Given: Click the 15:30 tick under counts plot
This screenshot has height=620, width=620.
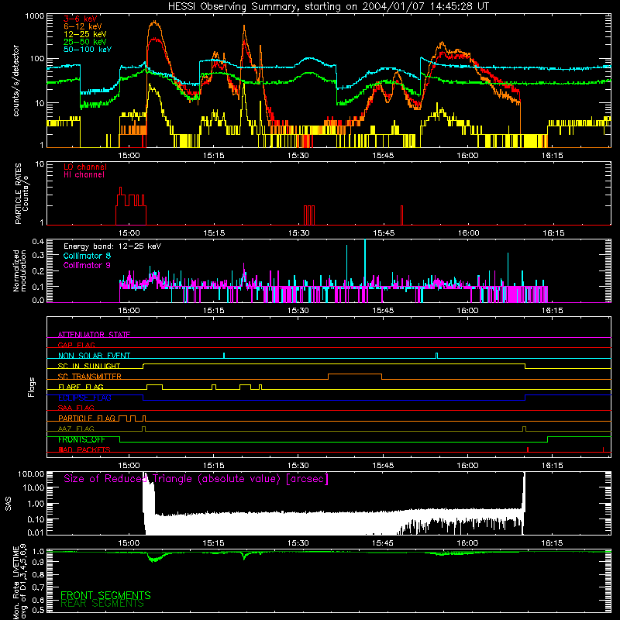Looking at the screenshot, I should pyautogui.click(x=298, y=156).
